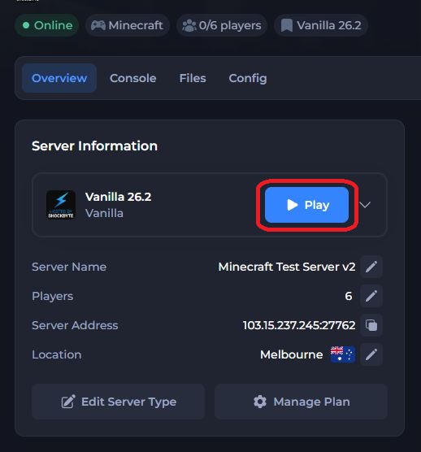The height and width of the screenshot is (452, 421).
Task: Click the Minecraft Test Server v2 name
Action: click(x=287, y=267)
